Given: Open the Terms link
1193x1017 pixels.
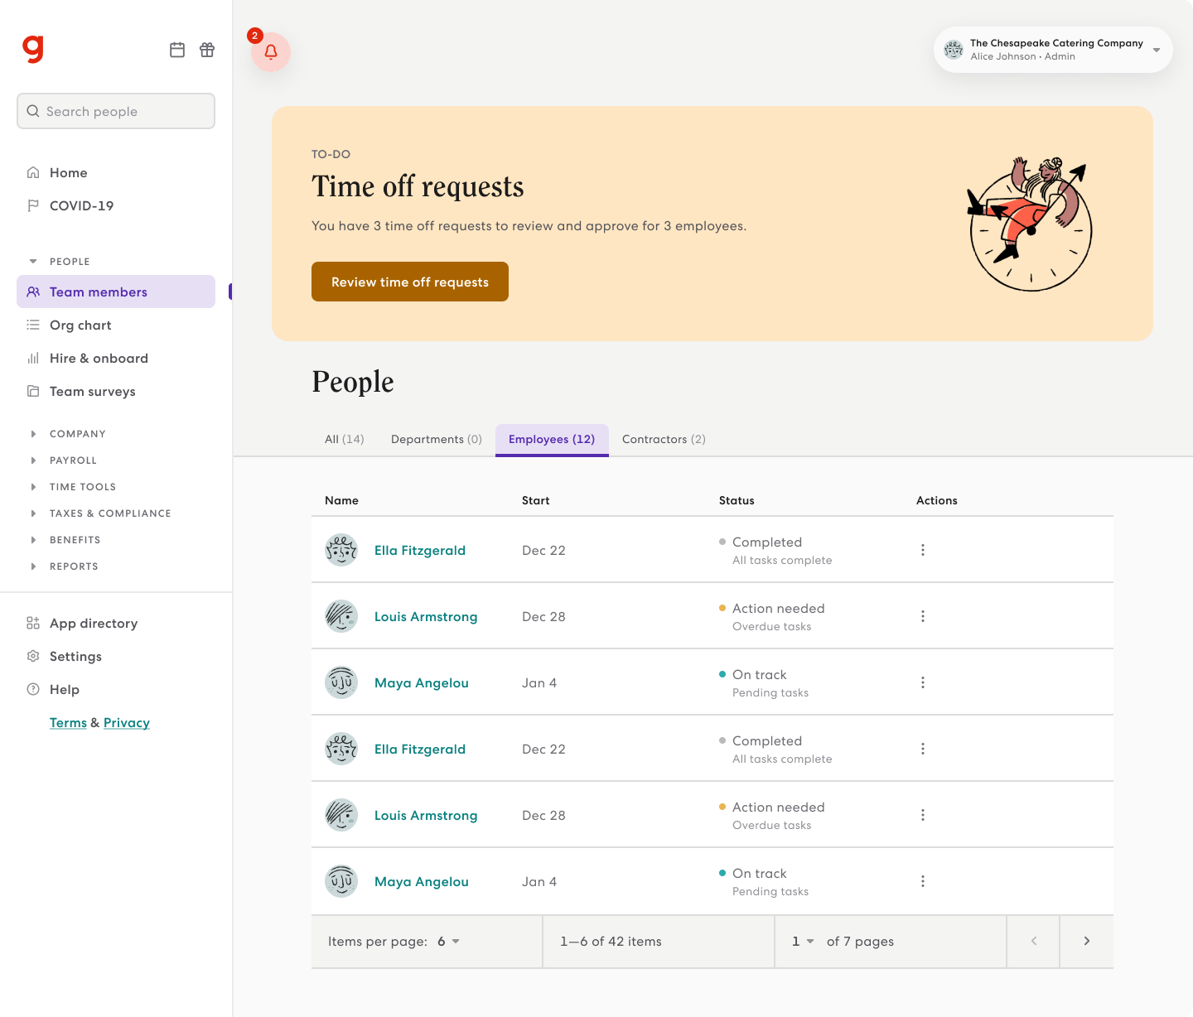Looking at the screenshot, I should (68, 722).
